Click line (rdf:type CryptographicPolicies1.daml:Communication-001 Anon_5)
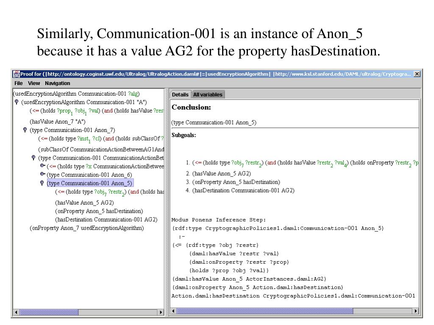The height and width of the screenshot is (325, 434). click(278, 228)
